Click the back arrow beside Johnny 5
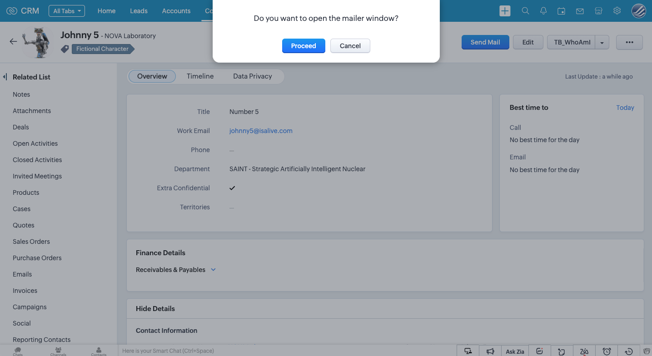 pos(13,42)
